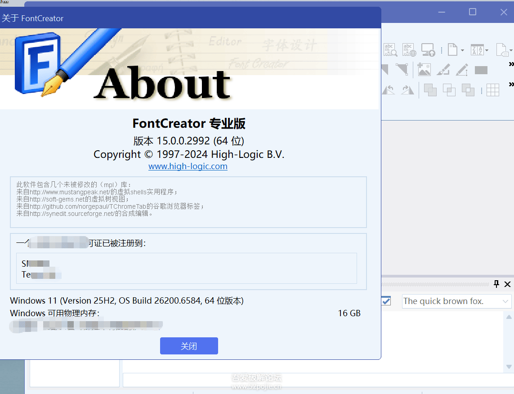Screen dimensions: 514x394
Task: Select the contour Draw pencil tool
Action: [x=461, y=70]
